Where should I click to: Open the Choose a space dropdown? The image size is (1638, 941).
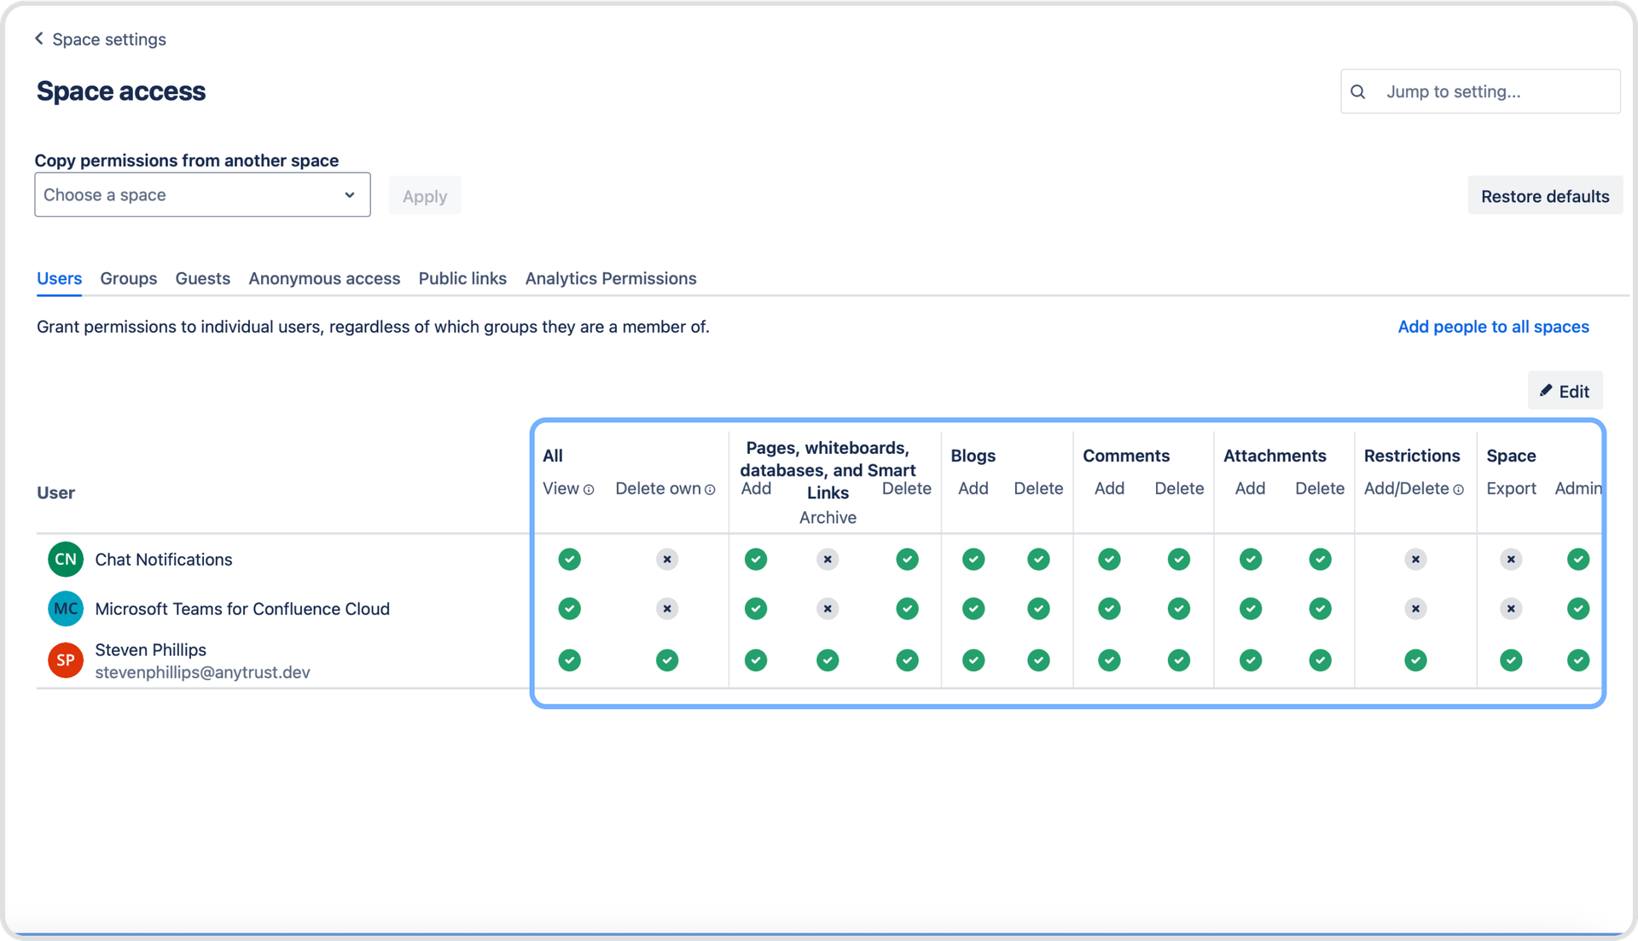[x=202, y=195]
